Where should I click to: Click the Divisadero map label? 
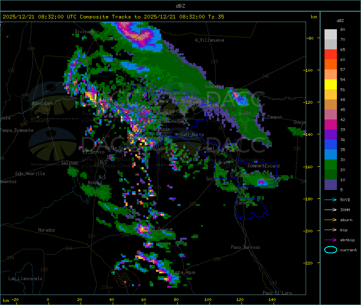87,32
